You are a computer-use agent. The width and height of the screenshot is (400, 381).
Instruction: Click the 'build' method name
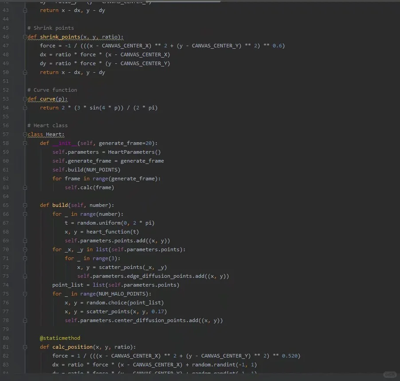pyautogui.click(x=60, y=205)
